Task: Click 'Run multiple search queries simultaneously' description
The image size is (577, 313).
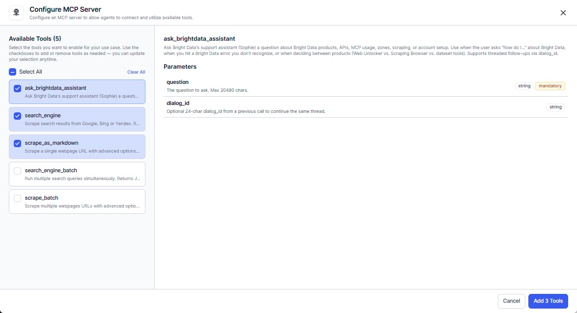Action: 83,179
